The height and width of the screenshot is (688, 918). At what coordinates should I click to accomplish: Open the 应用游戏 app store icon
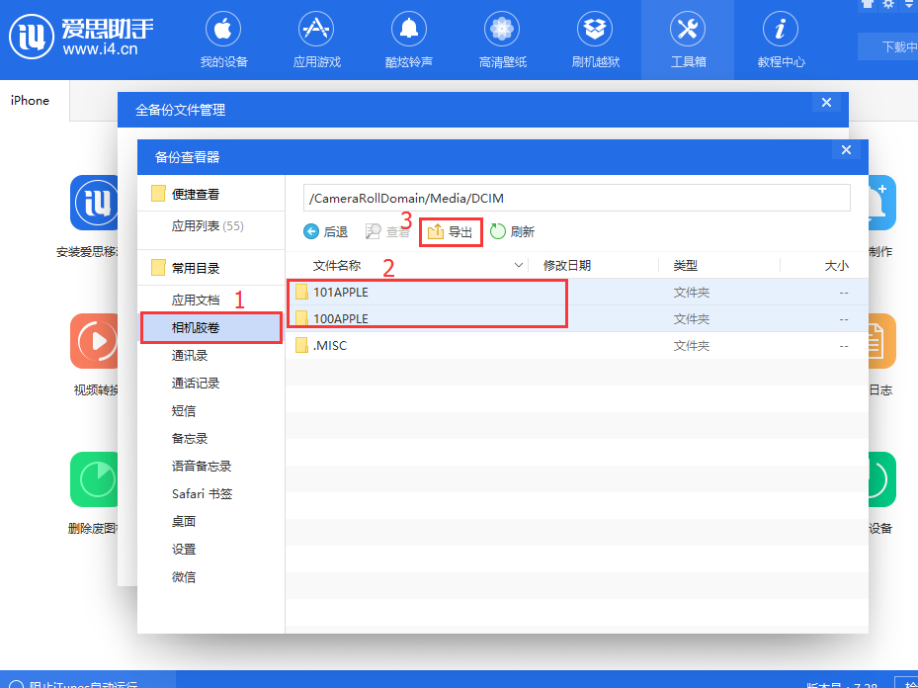(x=316, y=29)
